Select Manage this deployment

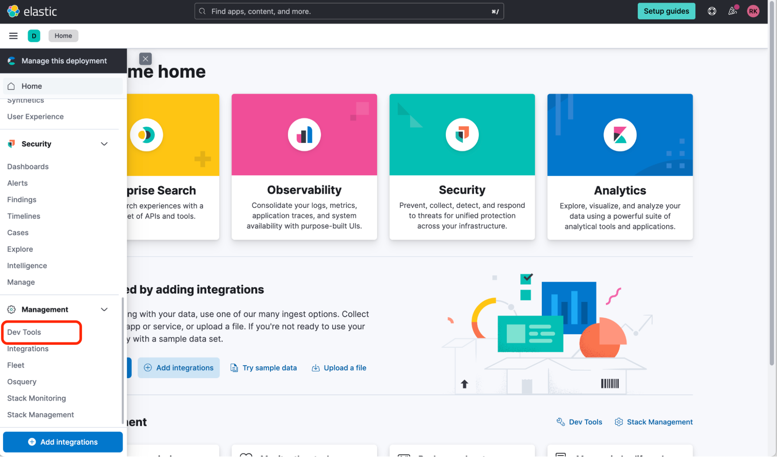pyautogui.click(x=63, y=61)
